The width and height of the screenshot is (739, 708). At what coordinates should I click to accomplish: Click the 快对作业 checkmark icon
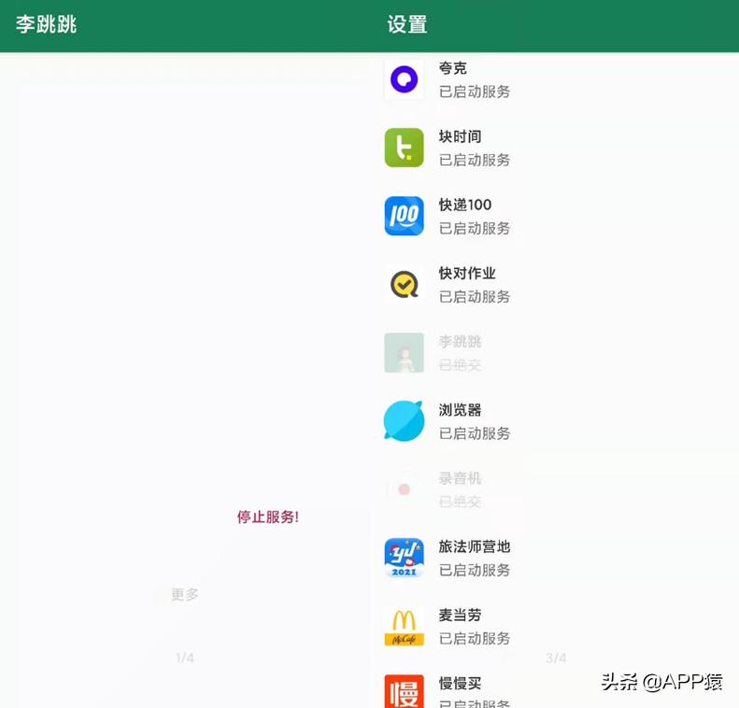tap(404, 284)
